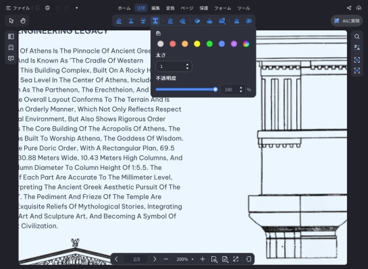Open the quick access dropdown arrow

(x=77, y=8)
